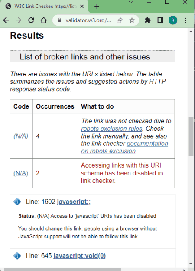Viewport: 195px width, 271px height.
Task: Open the extensions puzzle icon
Action: [x=148, y=20]
